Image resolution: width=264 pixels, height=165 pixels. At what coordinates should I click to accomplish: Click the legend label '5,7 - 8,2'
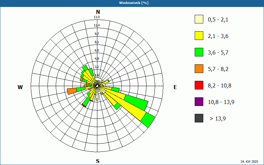(x=218, y=69)
